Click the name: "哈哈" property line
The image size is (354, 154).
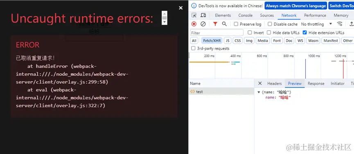coord(278,97)
